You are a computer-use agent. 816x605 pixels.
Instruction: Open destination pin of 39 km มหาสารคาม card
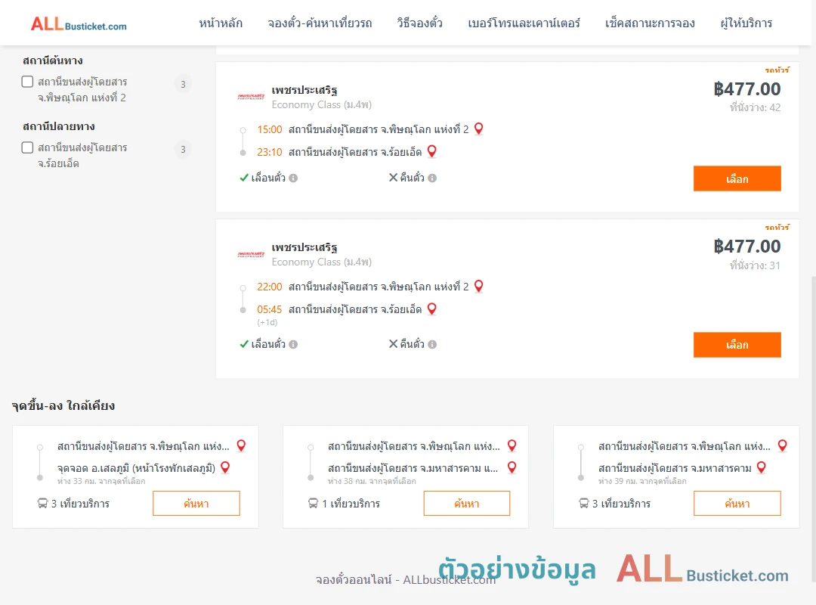pyautogui.click(x=762, y=467)
